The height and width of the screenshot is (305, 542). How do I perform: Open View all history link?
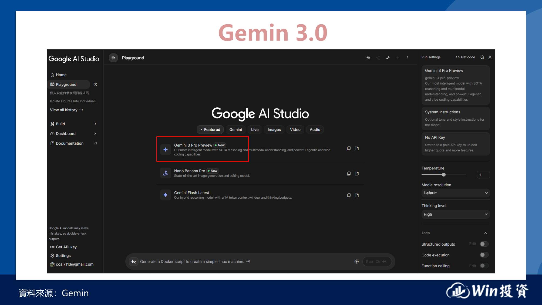tap(66, 110)
